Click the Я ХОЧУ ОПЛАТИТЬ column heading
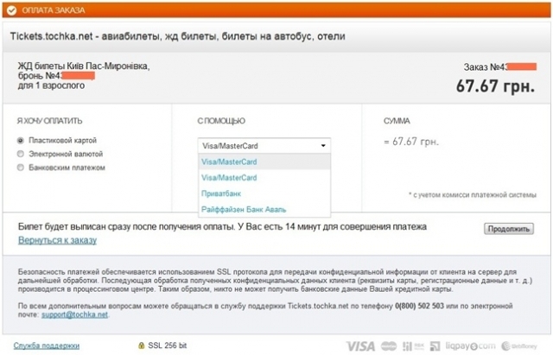The height and width of the screenshot is (355, 553). click(49, 121)
